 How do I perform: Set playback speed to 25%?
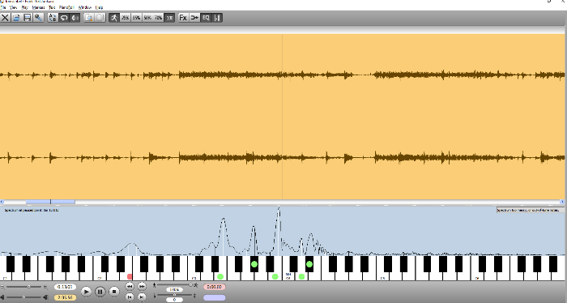(125, 18)
